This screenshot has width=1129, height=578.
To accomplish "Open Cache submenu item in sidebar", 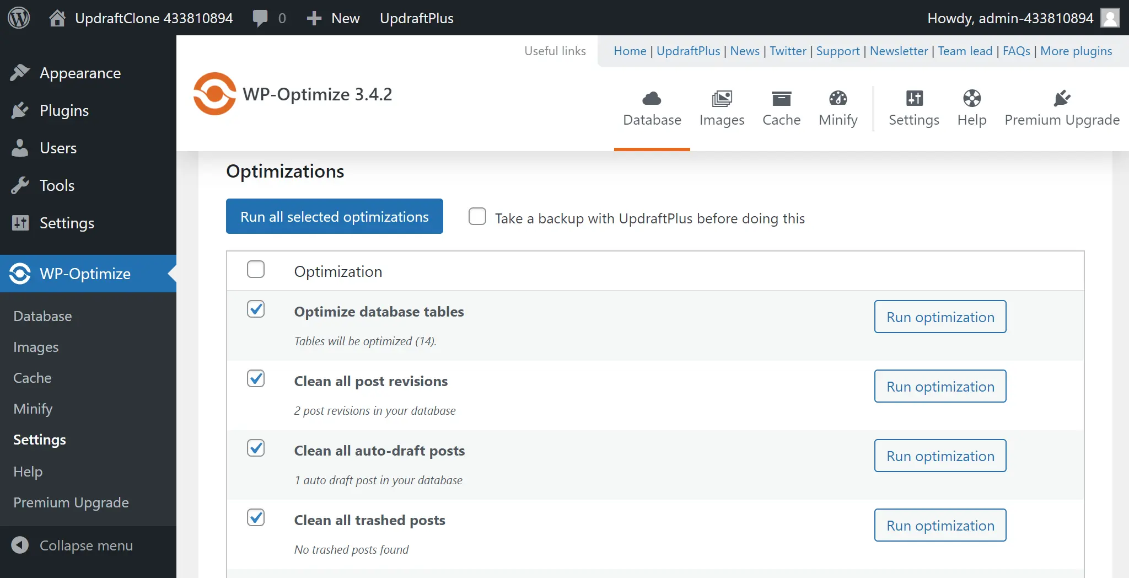I will coord(33,378).
